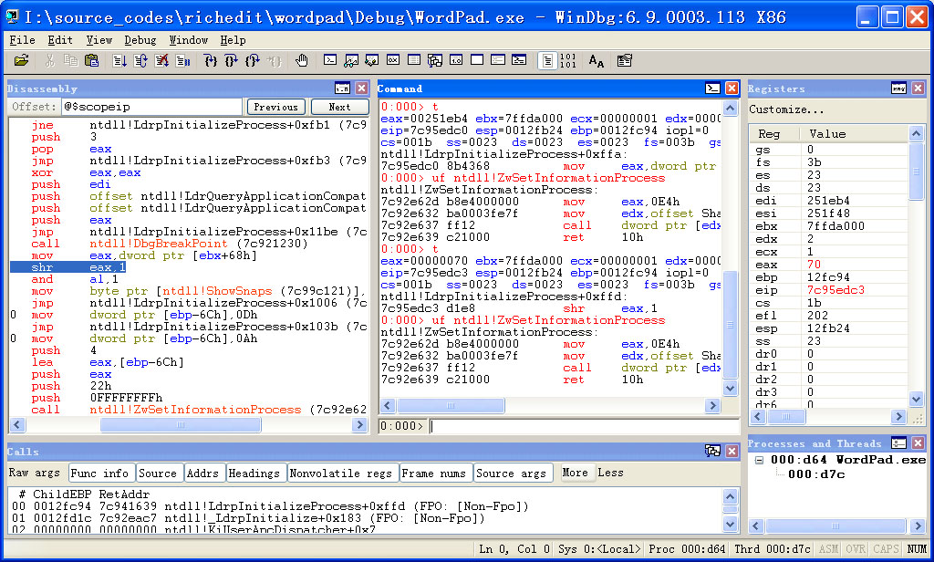Click the Offset input field with @$scopeip
934x562 pixels.
coord(152,107)
